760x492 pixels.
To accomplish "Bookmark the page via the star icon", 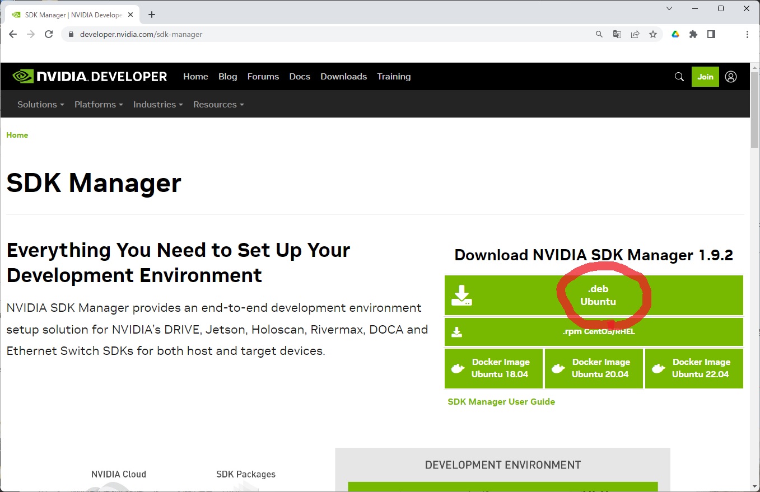I will (x=653, y=34).
